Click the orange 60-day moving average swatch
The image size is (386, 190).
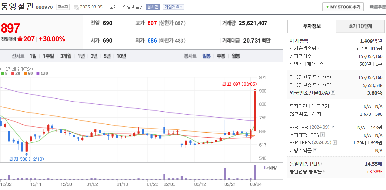tap(25, 73)
